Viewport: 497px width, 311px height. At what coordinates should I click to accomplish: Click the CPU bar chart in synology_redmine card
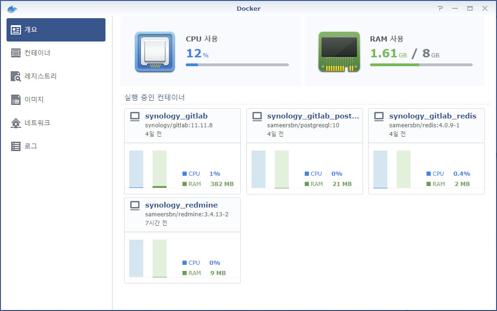136,258
